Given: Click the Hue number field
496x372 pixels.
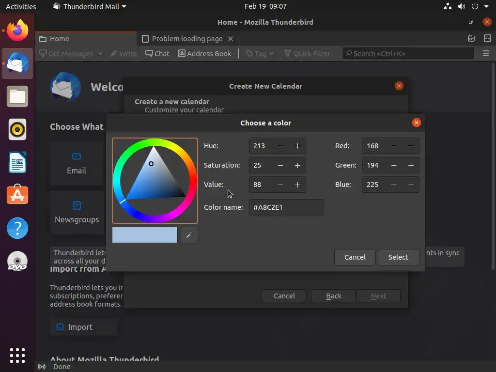Looking at the screenshot, I should (261, 146).
